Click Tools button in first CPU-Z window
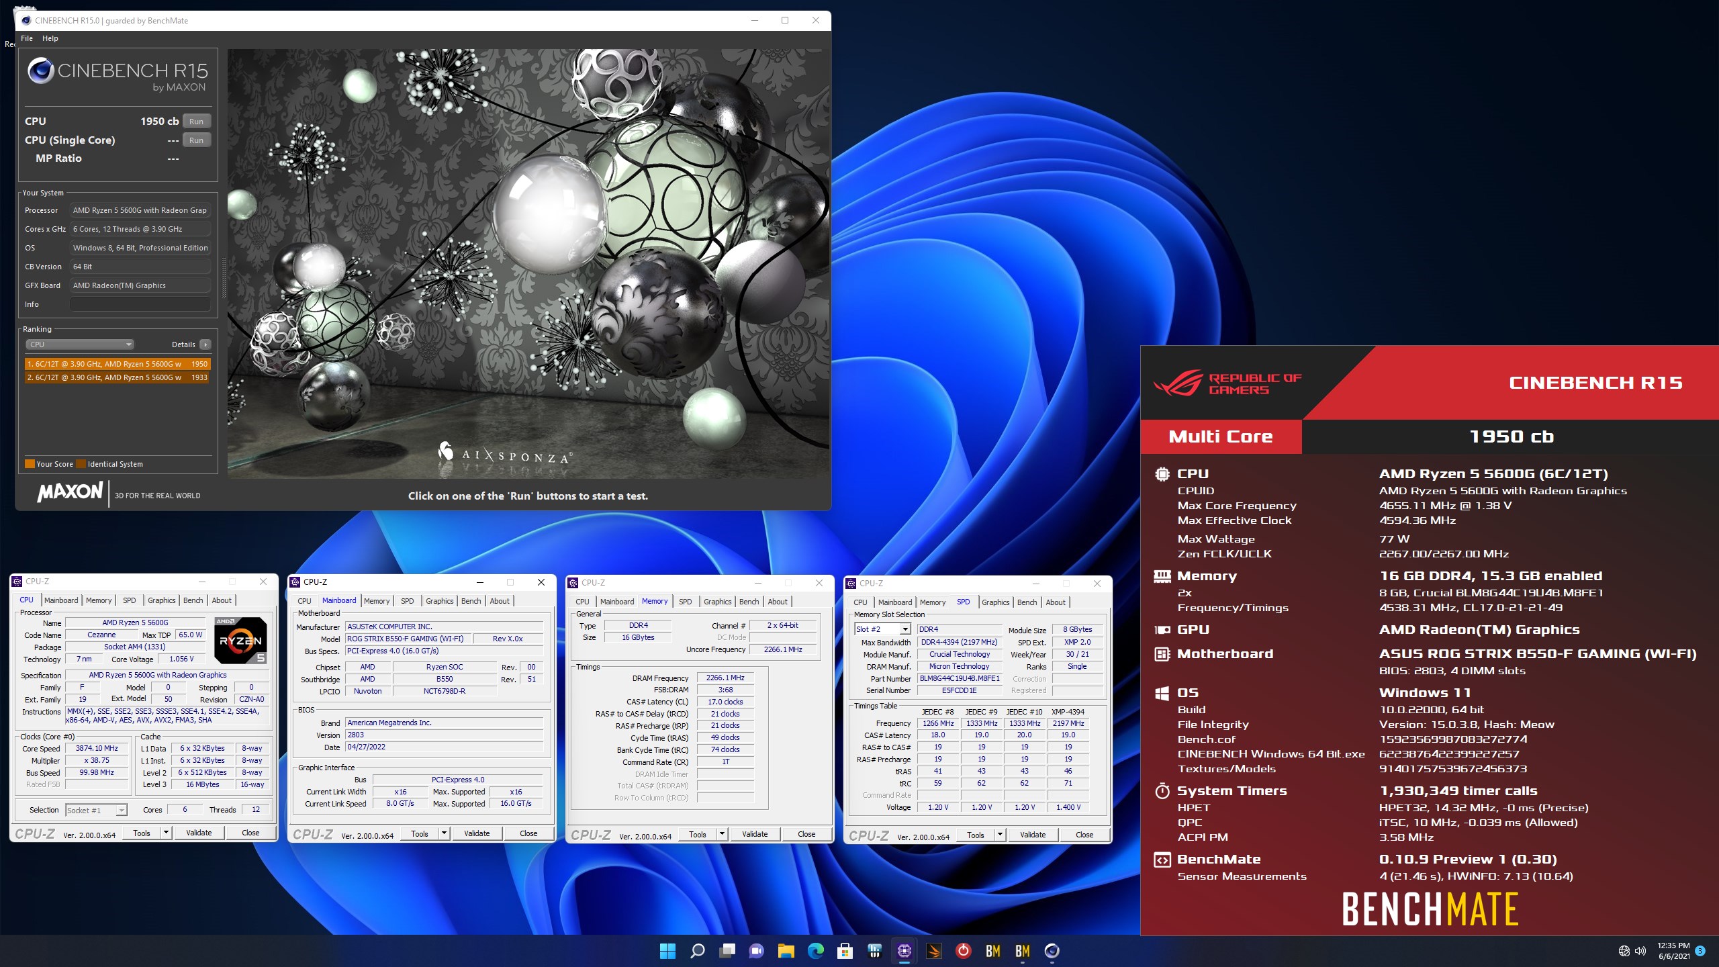 (142, 833)
